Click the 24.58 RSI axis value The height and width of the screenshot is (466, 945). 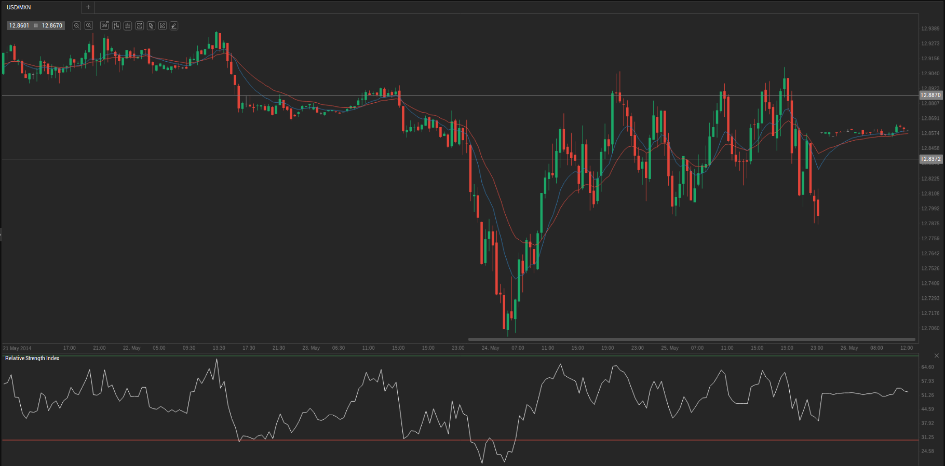pos(927,451)
